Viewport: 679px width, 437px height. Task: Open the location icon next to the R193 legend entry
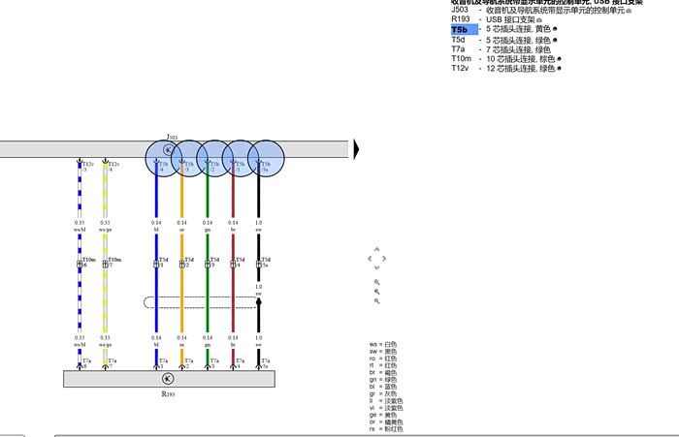pyautogui.click(x=539, y=20)
